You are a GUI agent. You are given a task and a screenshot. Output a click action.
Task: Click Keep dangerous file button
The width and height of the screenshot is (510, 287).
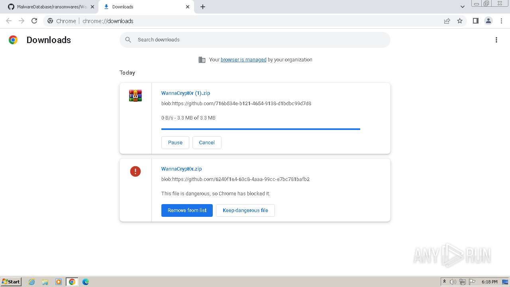pyautogui.click(x=245, y=210)
